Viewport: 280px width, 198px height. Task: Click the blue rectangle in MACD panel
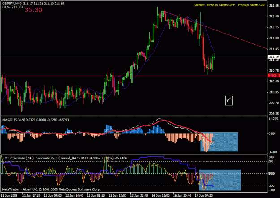219,142
